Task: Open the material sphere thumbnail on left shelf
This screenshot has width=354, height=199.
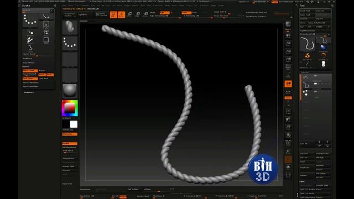Action: click(x=70, y=90)
